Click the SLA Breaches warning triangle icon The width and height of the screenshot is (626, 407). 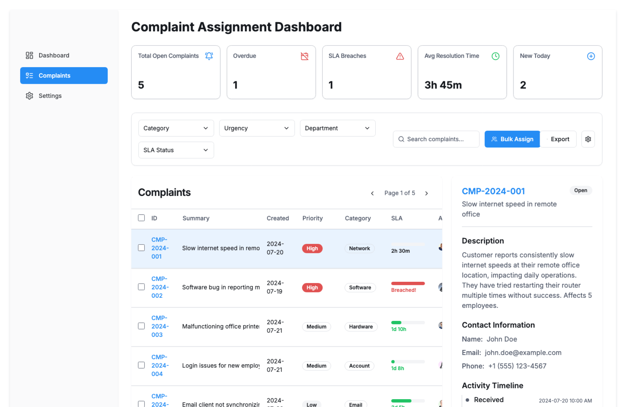click(x=400, y=56)
